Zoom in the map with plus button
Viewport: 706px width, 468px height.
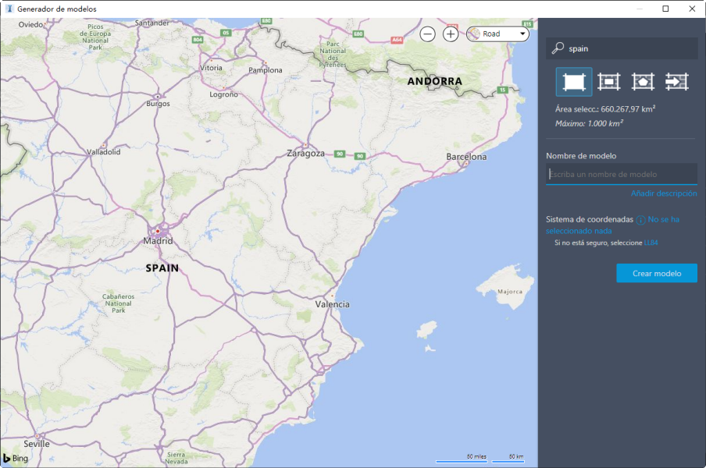(451, 34)
